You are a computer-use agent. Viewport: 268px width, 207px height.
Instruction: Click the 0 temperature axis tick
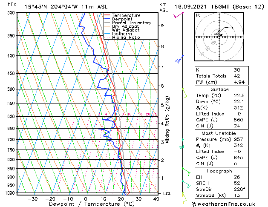pyautogui.click(x=86, y=199)
